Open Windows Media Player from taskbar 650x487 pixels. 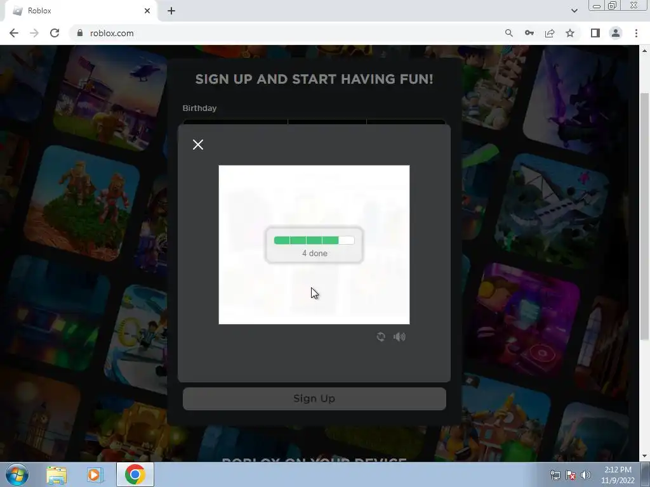point(95,474)
